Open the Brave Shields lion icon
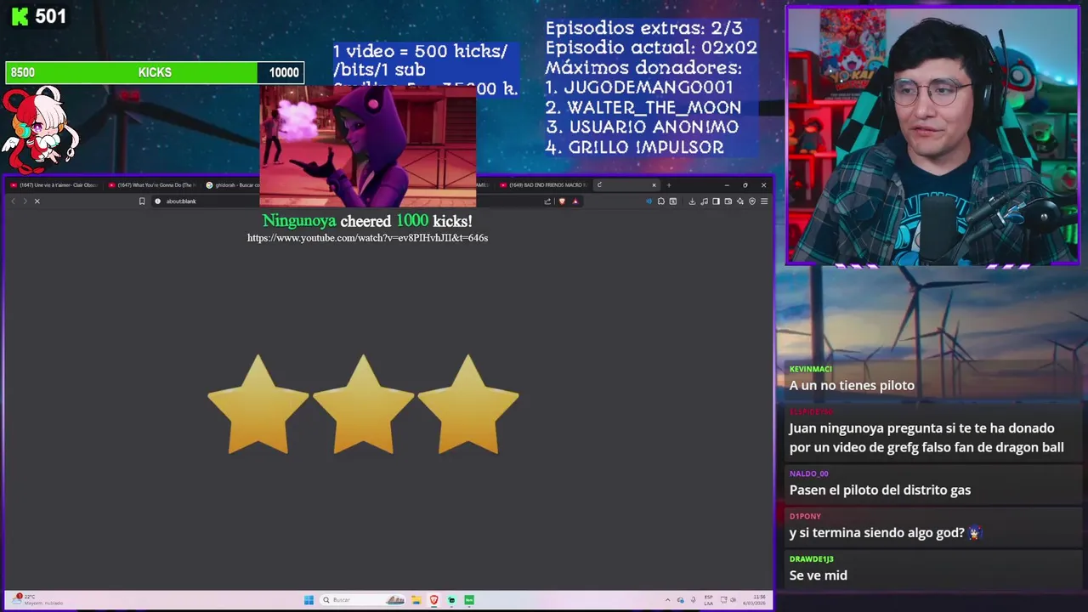This screenshot has height=612, width=1088. click(x=562, y=201)
